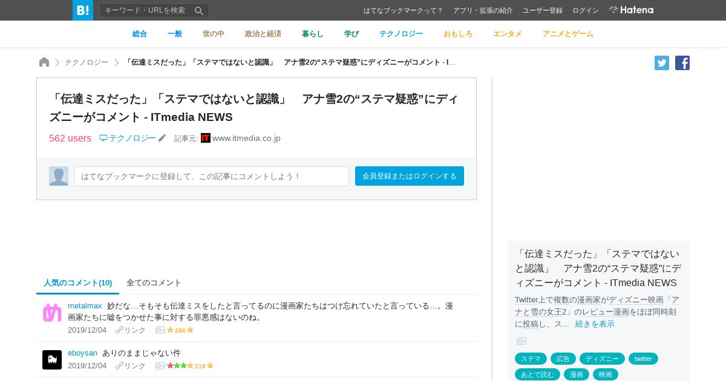726x381 pixels.
Task: Open eboysan's black avatar
Action: tap(52, 360)
